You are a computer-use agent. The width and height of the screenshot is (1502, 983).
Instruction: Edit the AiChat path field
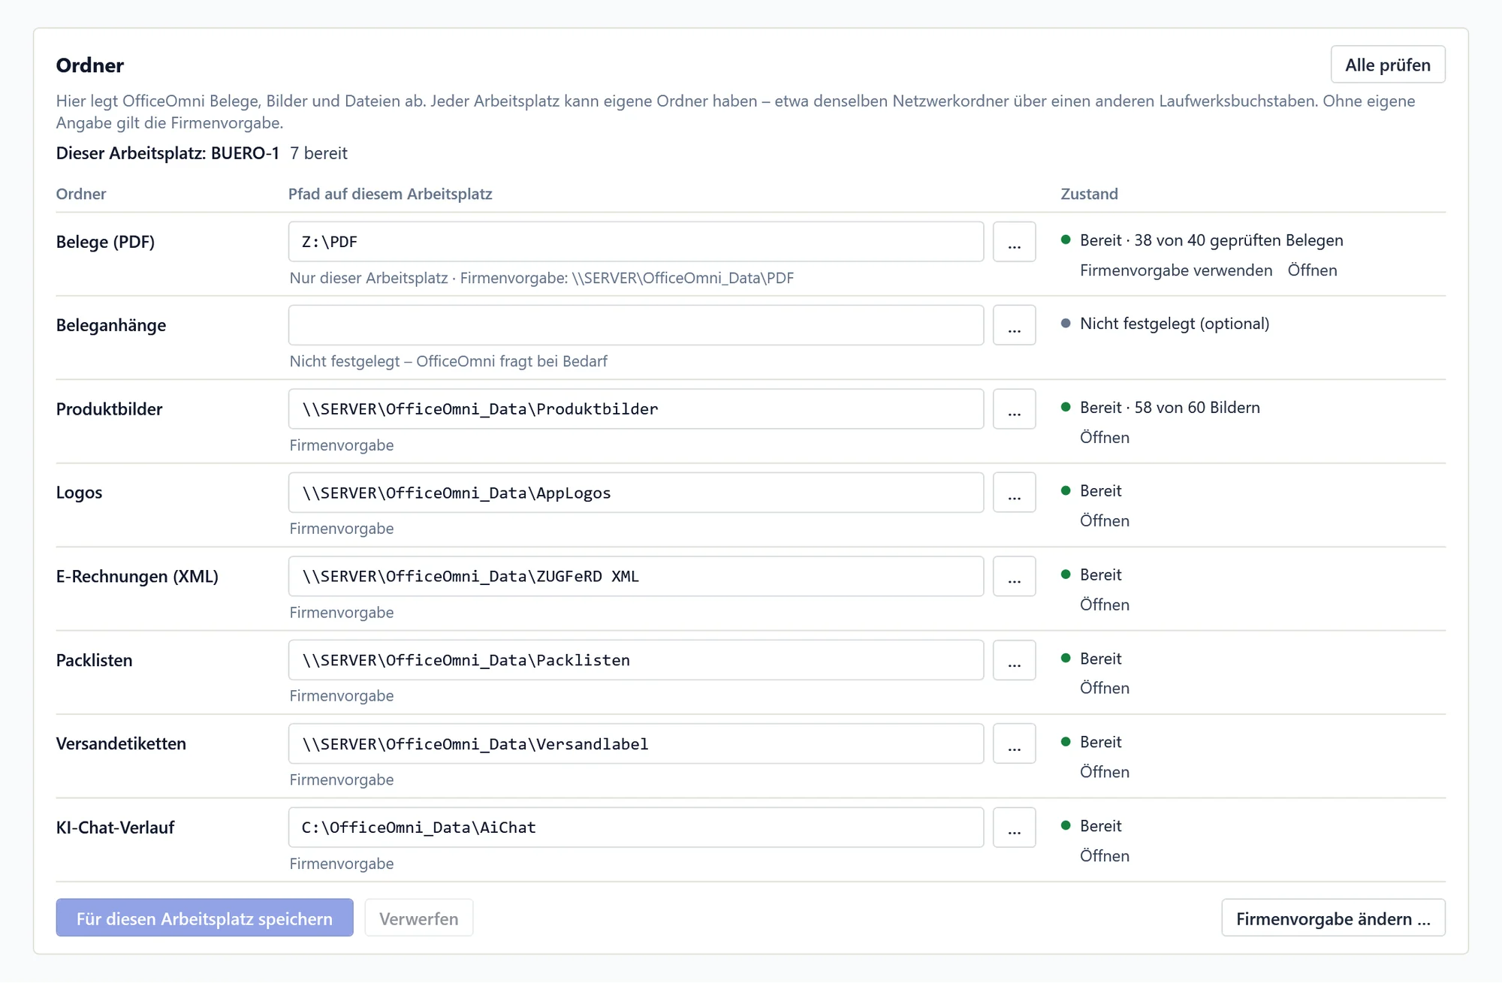[635, 828]
